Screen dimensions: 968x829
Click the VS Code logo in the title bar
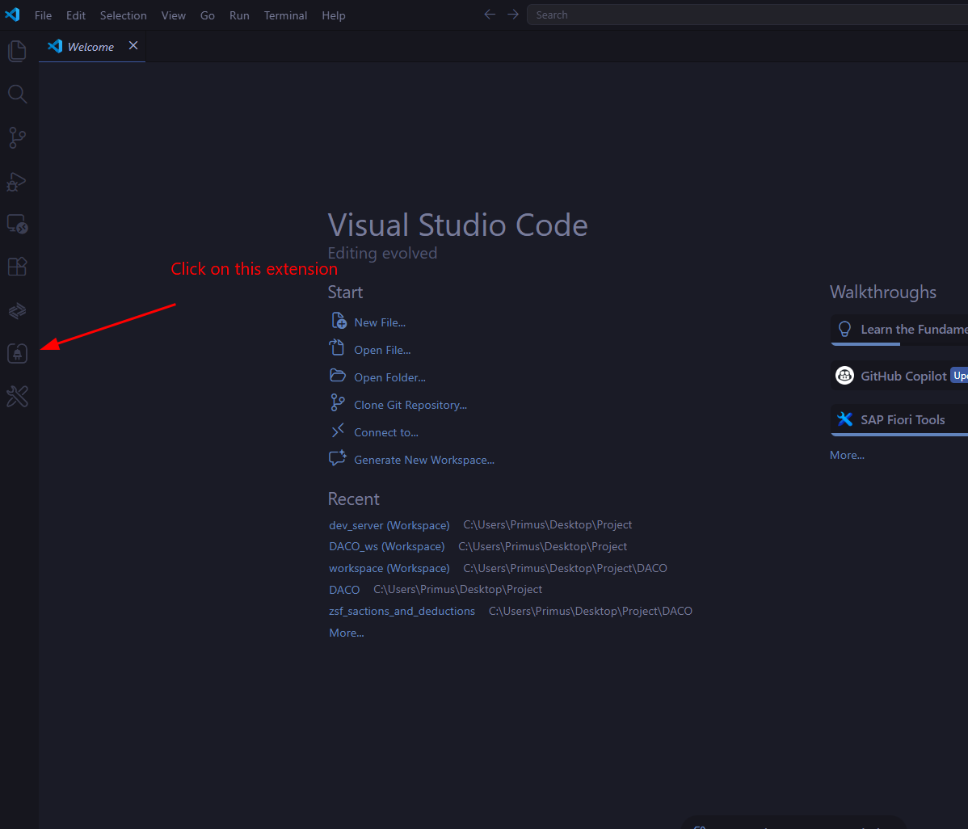pyautogui.click(x=12, y=15)
